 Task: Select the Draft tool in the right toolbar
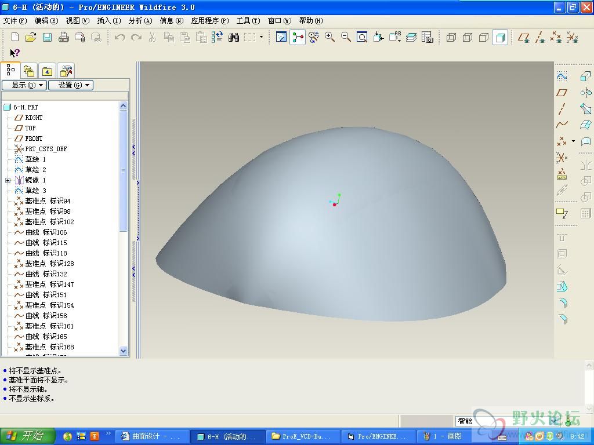point(562,286)
